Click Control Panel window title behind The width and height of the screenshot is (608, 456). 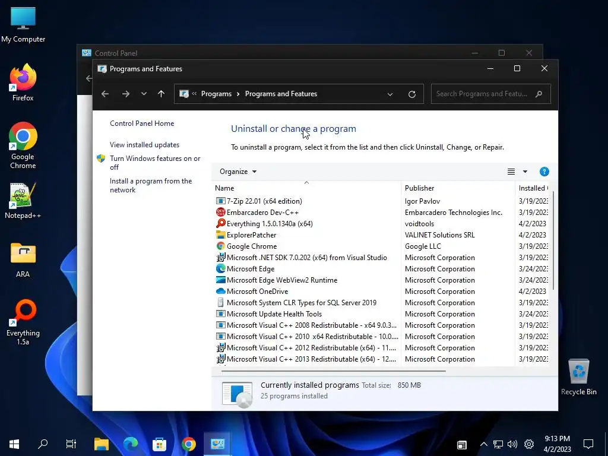pos(116,53)
